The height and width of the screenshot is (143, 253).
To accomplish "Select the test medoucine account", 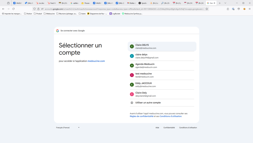I will coord(162,75).
